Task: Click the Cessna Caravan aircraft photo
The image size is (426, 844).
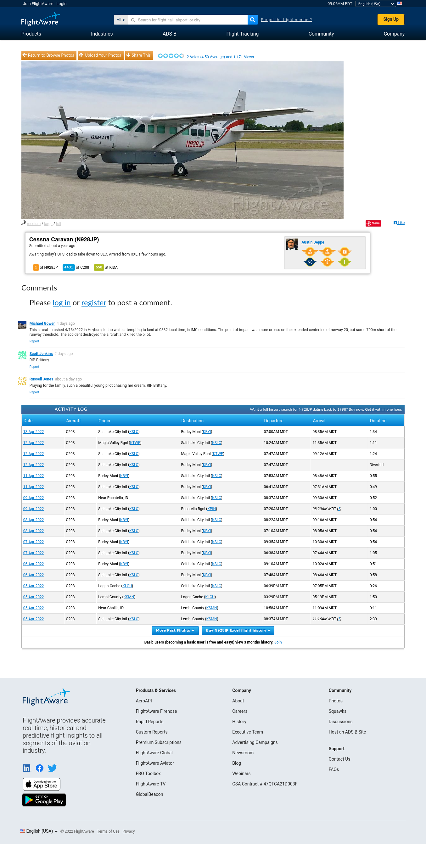Action: pyautogui.click(x=182, y=140)
